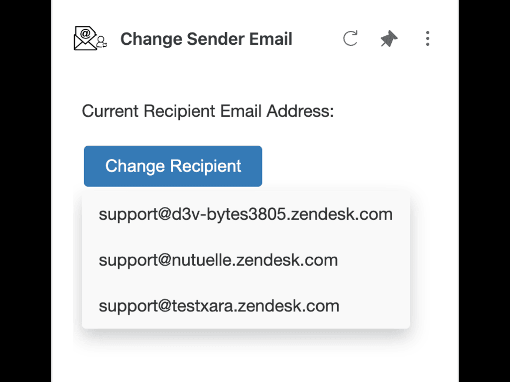Screen dimensions: 510x382
Task: Open the three-dot more options menu
Action: tap(427, 39)
